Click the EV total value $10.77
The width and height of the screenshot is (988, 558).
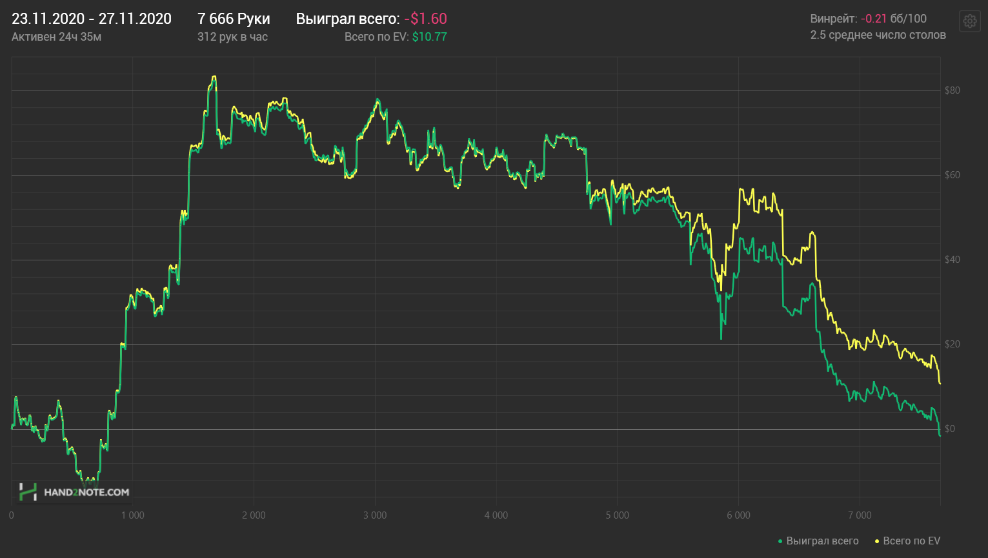(429, 37)
